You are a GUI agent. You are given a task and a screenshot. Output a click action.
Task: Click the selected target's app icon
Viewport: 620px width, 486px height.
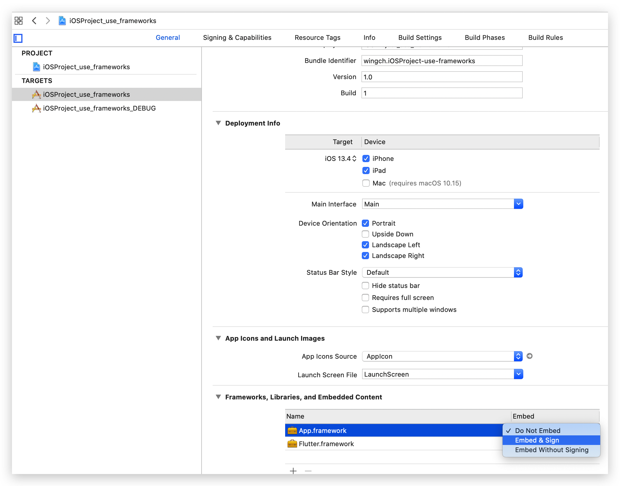[x=37, y=94]
